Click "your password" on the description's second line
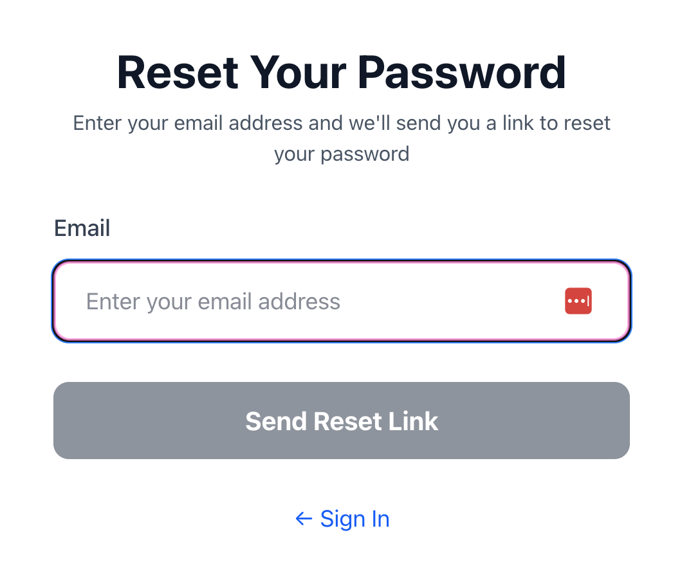Viewport: 700px width, 562px height. (341, 154)
